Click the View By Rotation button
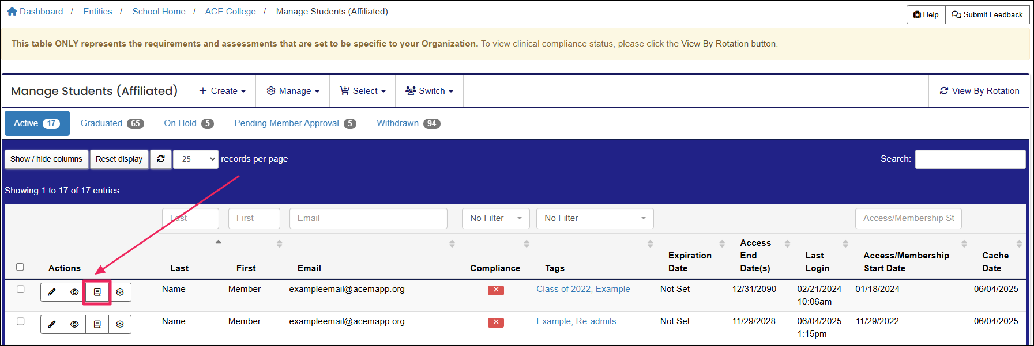 tap(979, 91)
